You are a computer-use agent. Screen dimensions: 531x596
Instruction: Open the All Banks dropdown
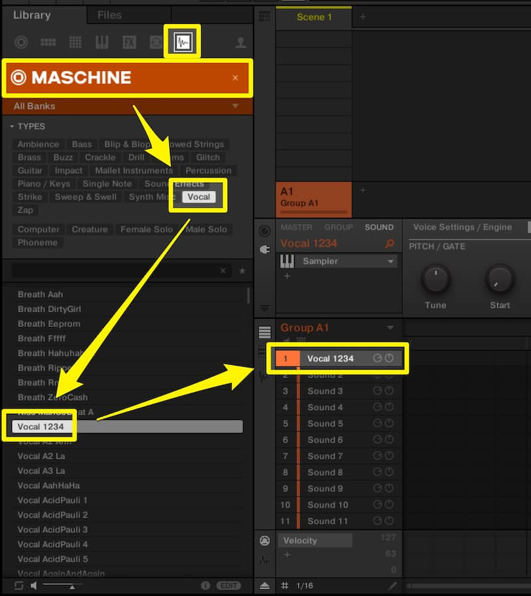127,106
